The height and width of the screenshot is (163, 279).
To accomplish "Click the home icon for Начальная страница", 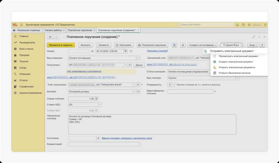I will 14,30.
